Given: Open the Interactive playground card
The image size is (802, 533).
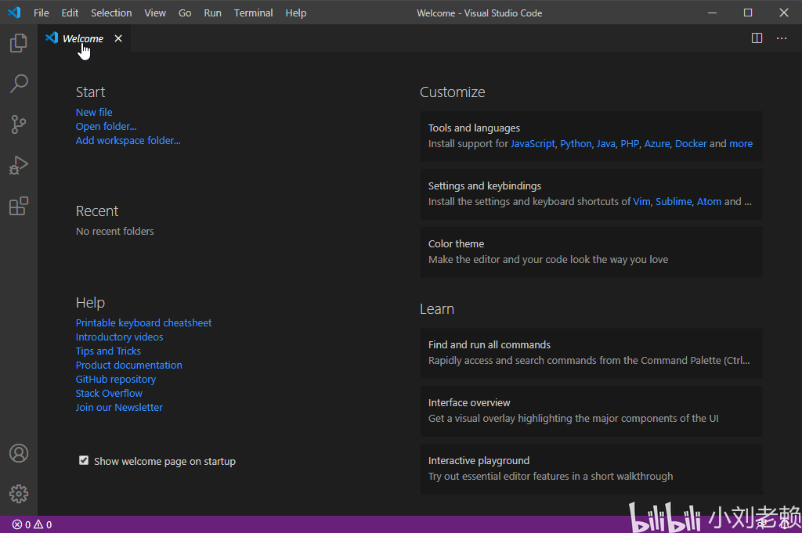Looking at the screenshot, I should tap(591, 469).
